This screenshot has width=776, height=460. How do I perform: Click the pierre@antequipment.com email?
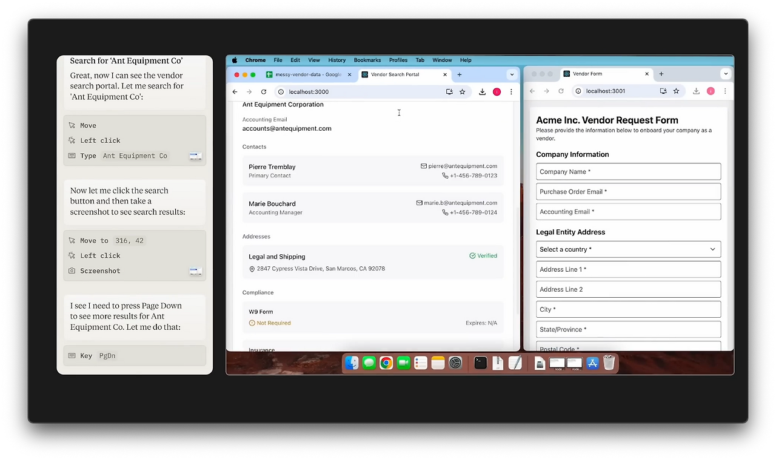tap(463, 166)
